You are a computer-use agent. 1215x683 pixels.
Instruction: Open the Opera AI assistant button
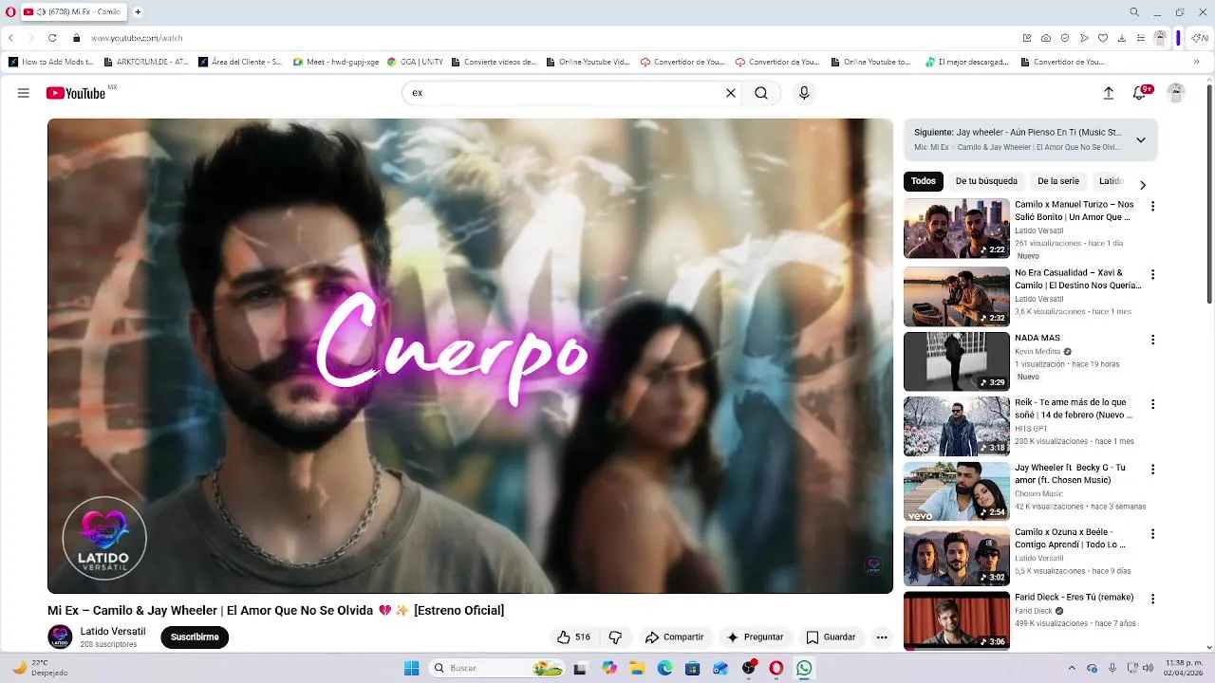point(1201,38)
